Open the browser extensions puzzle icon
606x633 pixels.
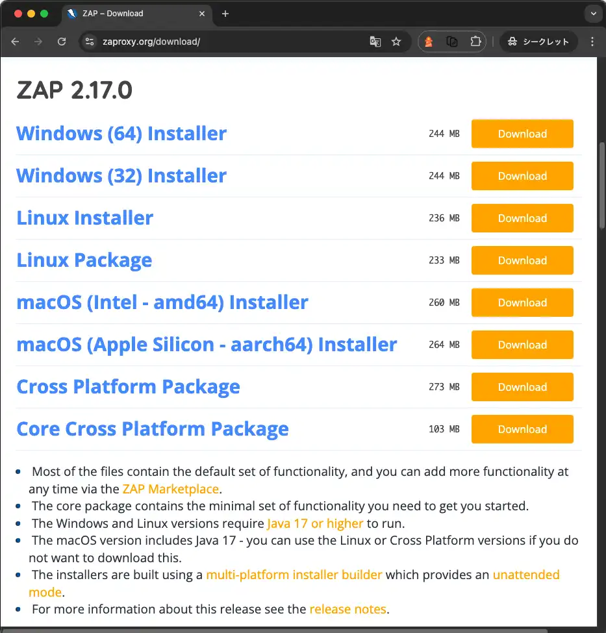(x=476, y=41)
